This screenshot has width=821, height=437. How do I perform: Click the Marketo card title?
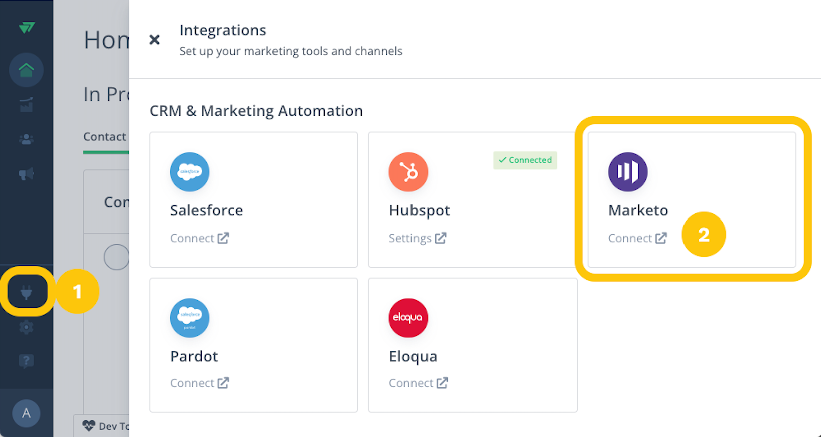(638, 210)
